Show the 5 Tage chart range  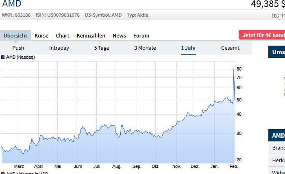coord(102,48)
